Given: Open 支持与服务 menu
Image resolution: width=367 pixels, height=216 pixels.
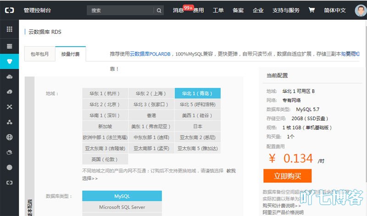Looking at the screenshot, I should click(x=286, y=10).
